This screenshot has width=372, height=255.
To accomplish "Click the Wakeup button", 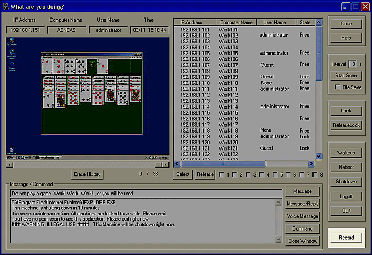I will point(346,153).
